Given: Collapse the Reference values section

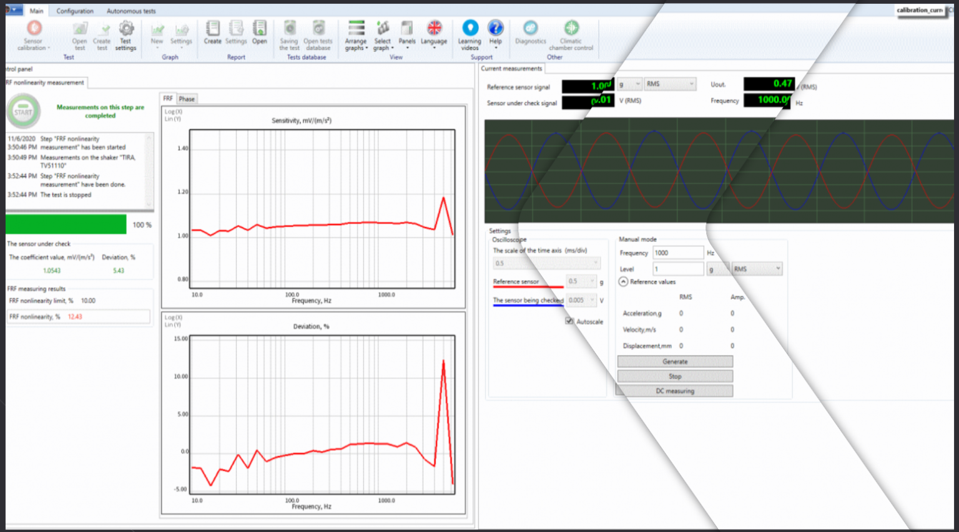Looking at the screenshot, I should coord(623,281).
